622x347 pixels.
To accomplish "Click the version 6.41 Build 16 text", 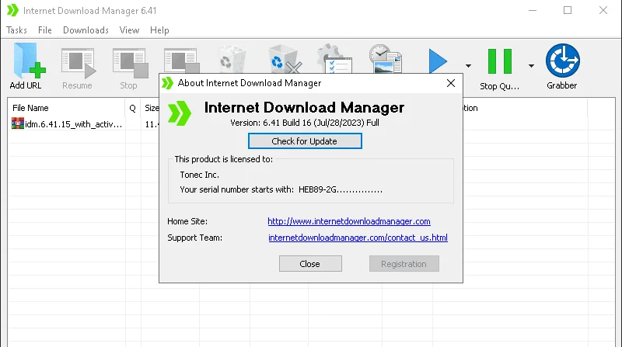I will (x=305, y=123).
